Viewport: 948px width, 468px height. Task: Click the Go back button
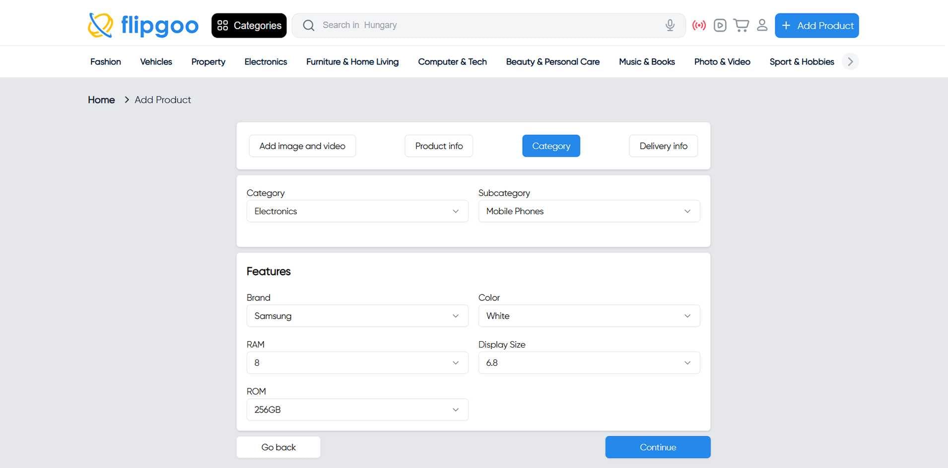(x=278, y=447)
